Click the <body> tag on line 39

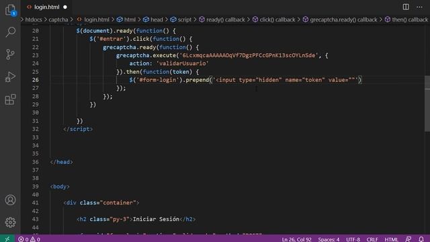point(60,187)
